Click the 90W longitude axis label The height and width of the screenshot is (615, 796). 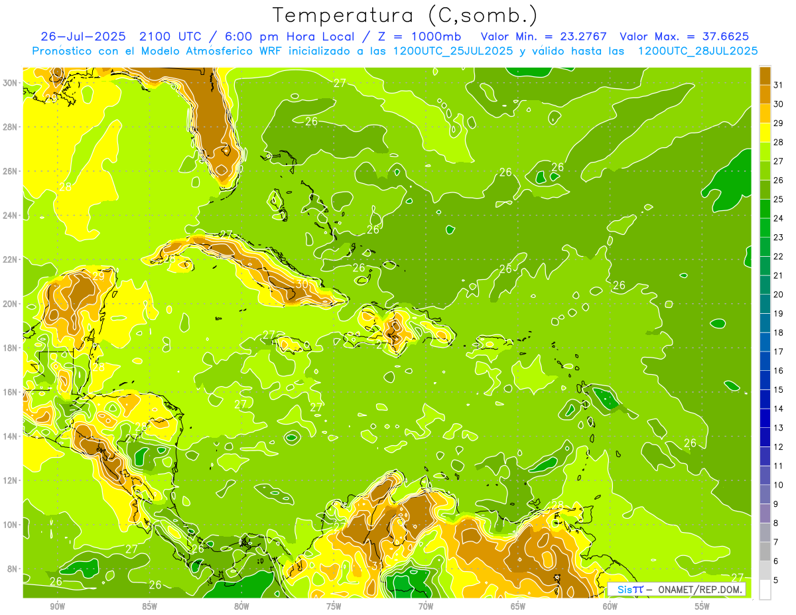[x=58, y=606]
